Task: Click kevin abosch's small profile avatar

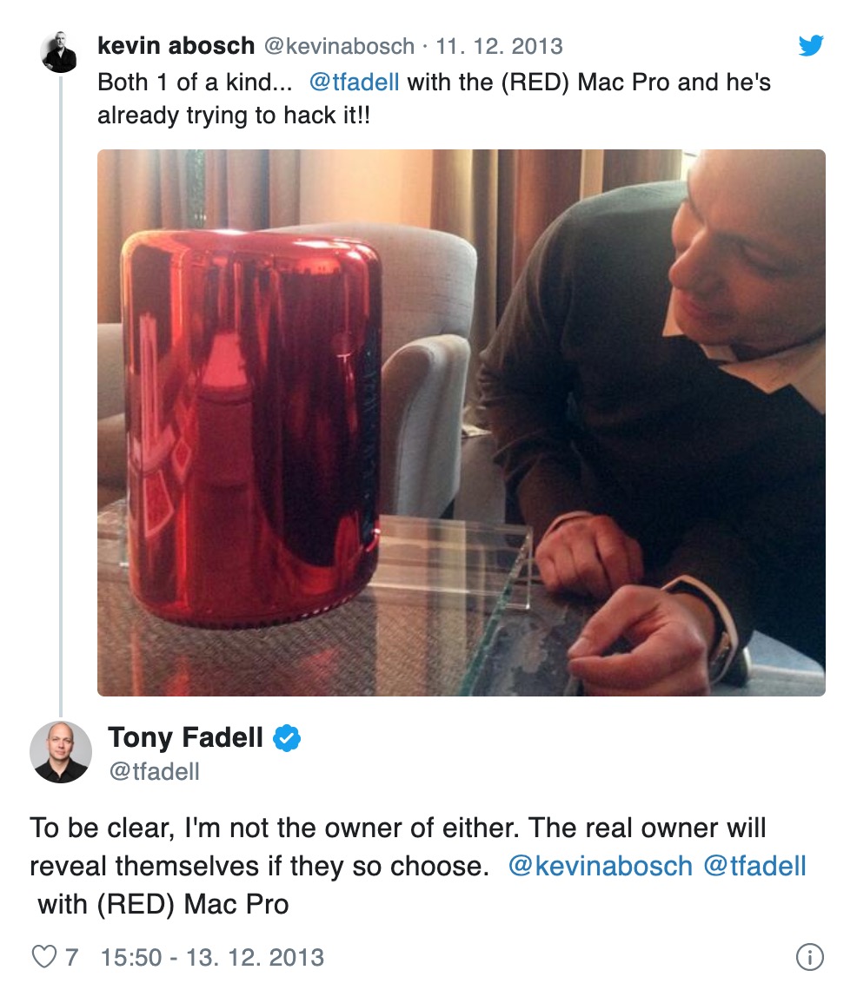Action: 60,53
